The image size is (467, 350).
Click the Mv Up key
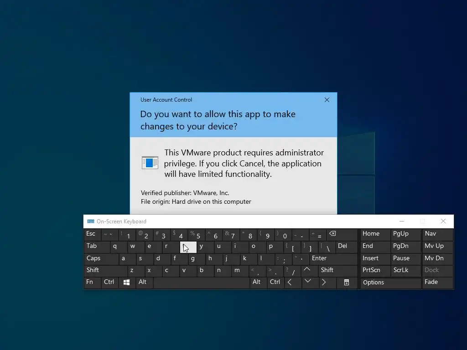click(x=437, y=247)
